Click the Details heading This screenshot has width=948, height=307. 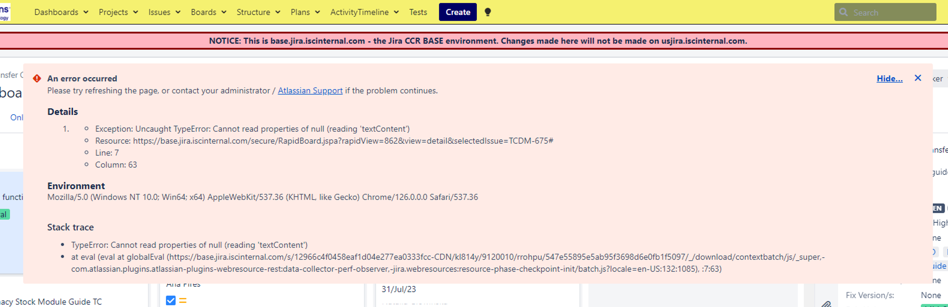pos(63,112)
